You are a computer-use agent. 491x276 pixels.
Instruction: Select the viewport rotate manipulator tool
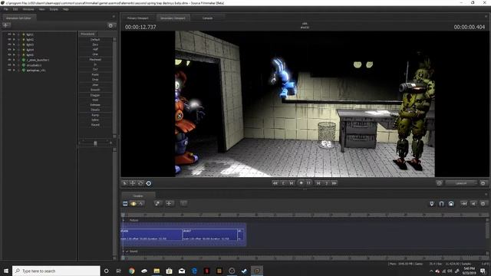pyautogui.click(x=140, y=183)
